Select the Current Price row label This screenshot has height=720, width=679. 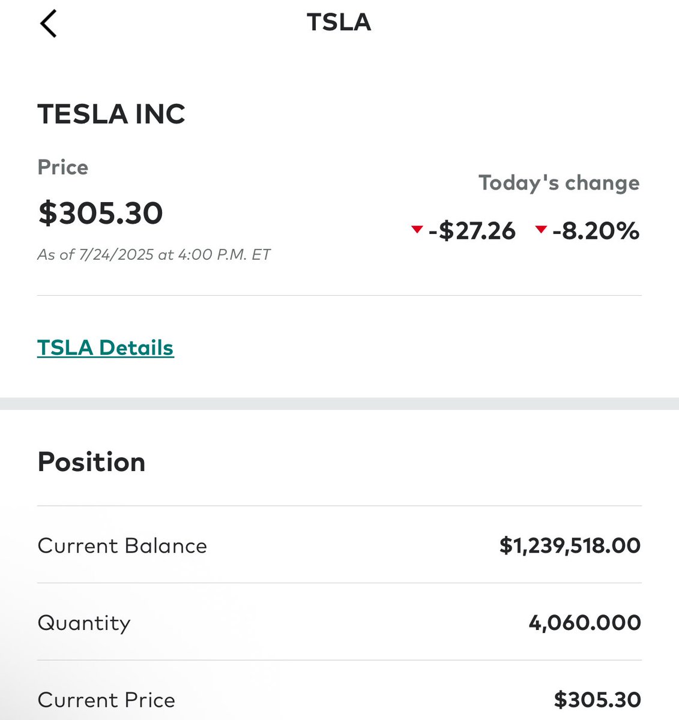click(x=106, y=700)
